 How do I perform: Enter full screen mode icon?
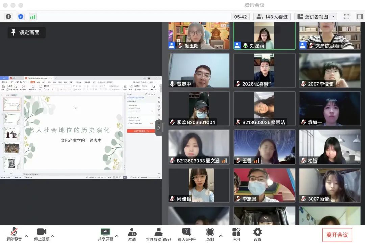346,16
